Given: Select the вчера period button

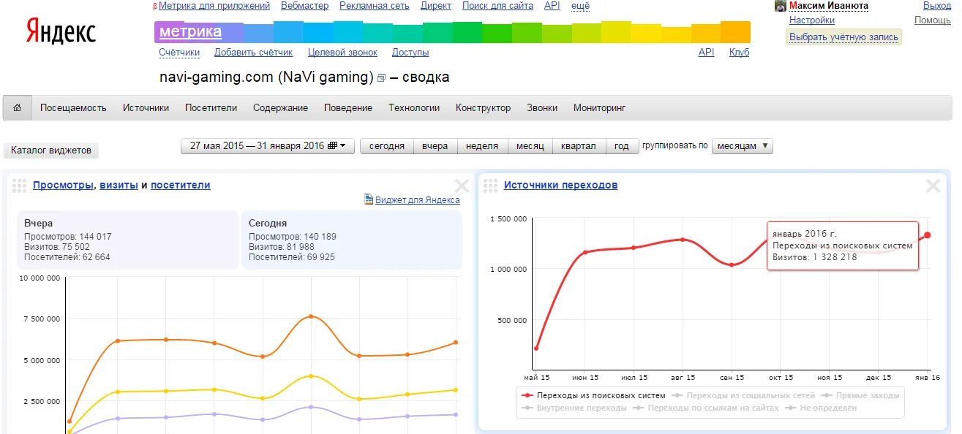Looking at the screenshot, I should (435, 146).
